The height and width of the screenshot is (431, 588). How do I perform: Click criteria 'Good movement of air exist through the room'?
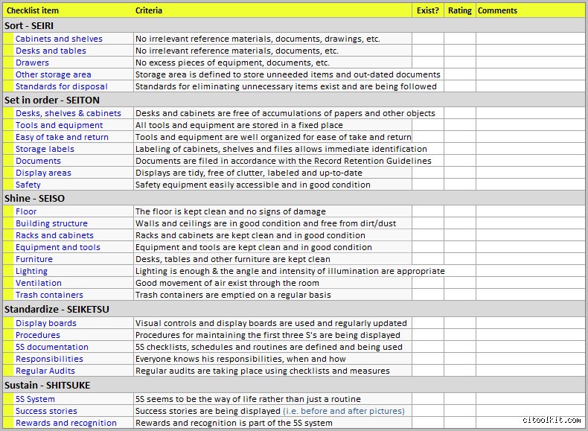pyautogui.click(x=227, y=283)
